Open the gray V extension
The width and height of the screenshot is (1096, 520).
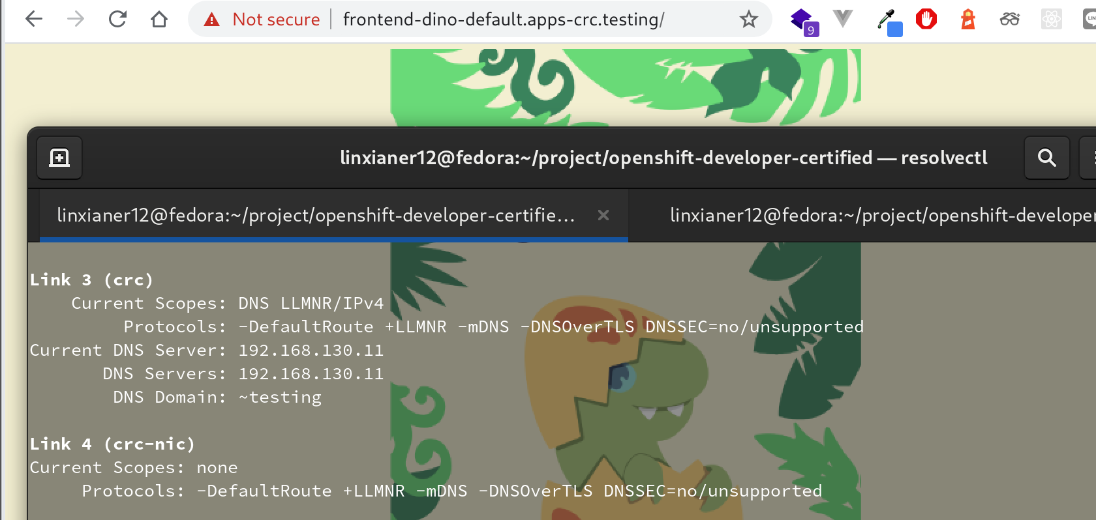(x=843, y=19)
